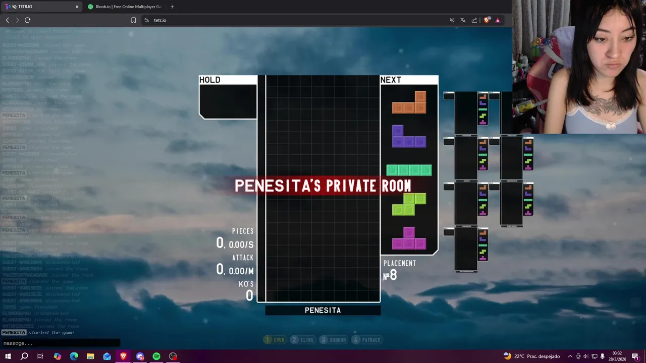This screenshot has width=646, height=363.
Task: Click 'started the game' chat message
Action: [x=51, y=333]
